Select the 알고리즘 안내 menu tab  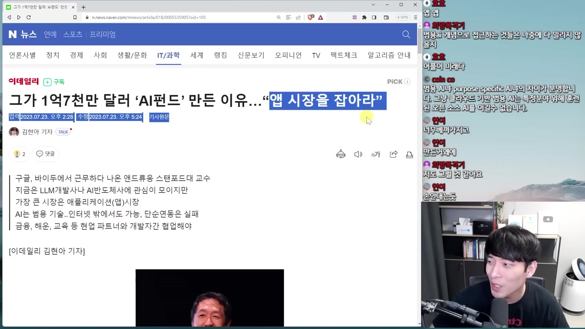[389, 55]
